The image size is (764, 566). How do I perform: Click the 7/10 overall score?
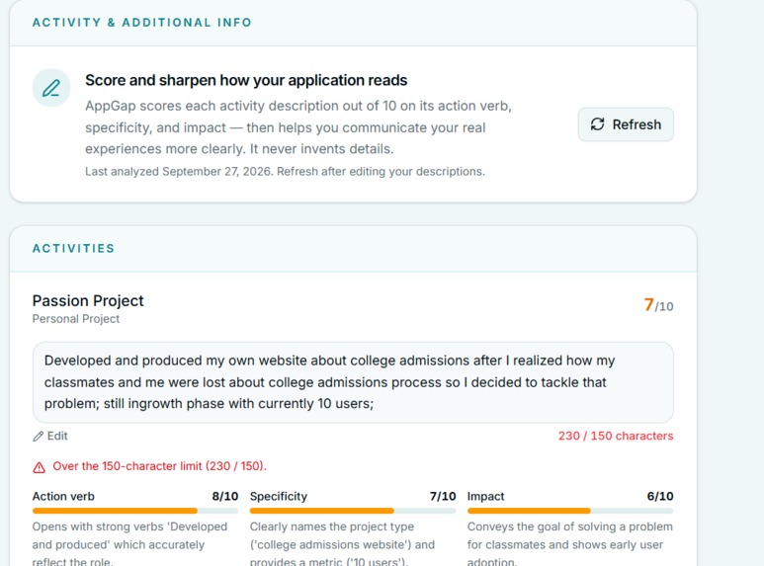click(x=658, y=305)
